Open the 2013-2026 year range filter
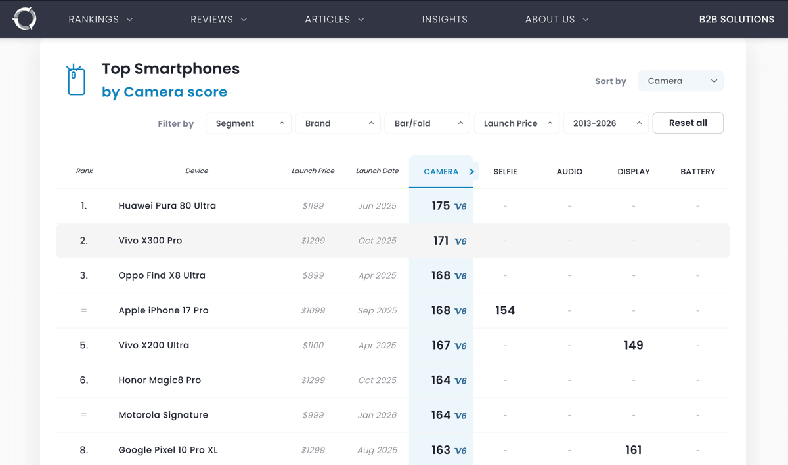This screenshot has height=465, width=788. (x=605, y=123)
